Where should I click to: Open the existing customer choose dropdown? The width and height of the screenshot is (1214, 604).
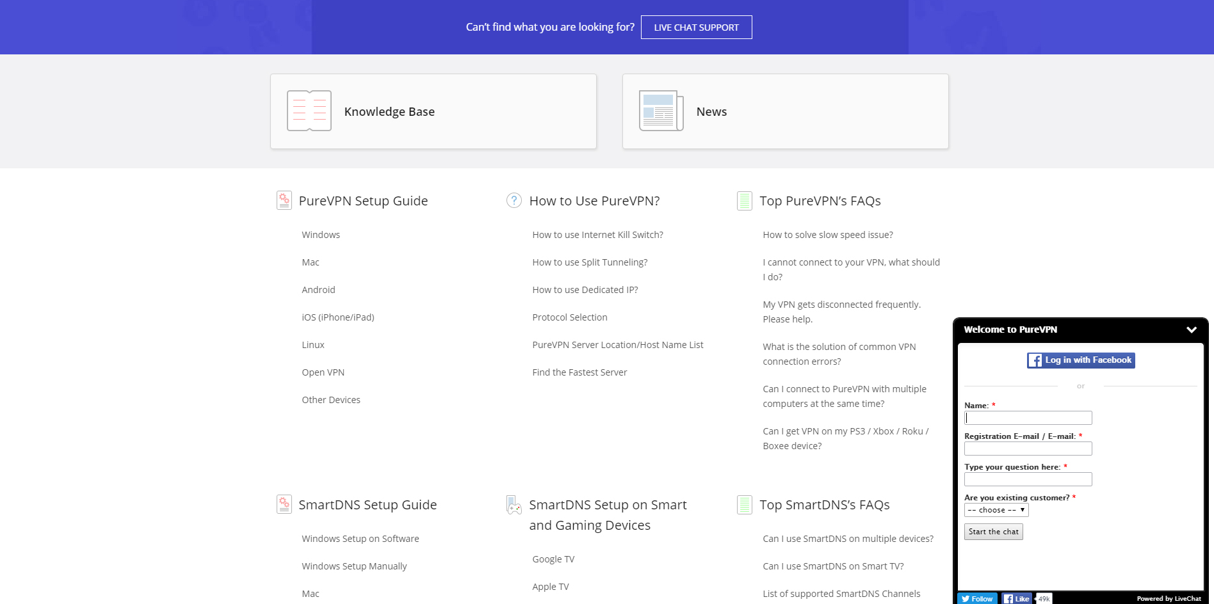[996, 510]
